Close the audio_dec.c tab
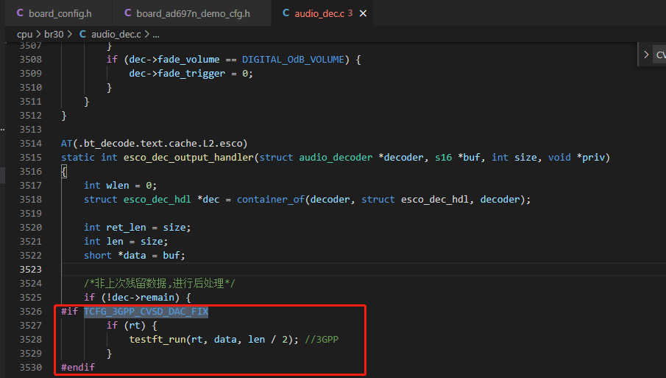This screenshot has height=378, width=666. coord(363,13)
